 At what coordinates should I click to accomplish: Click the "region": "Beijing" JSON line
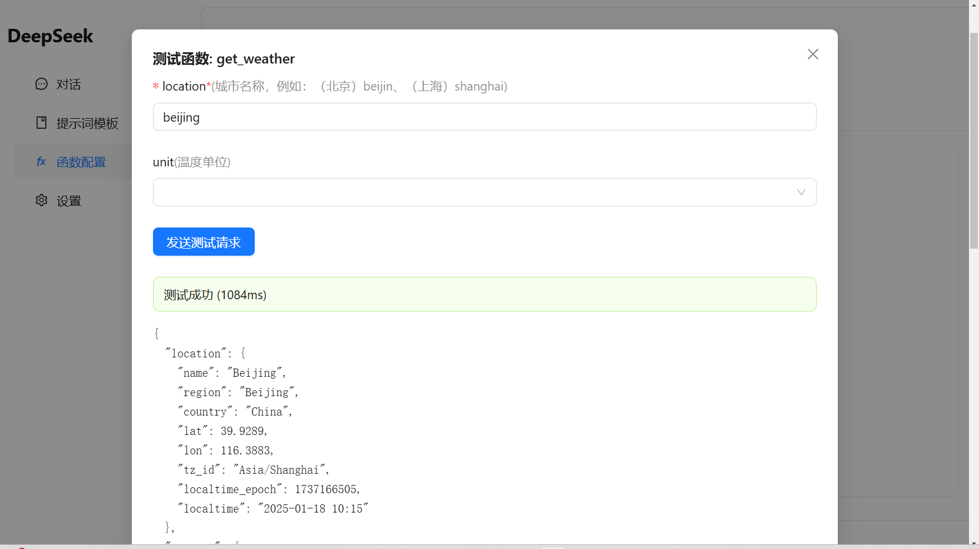pyautogui.click(x=238, y=392)
